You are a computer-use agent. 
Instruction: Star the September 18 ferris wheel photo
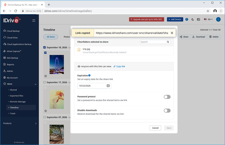point(46,76)
